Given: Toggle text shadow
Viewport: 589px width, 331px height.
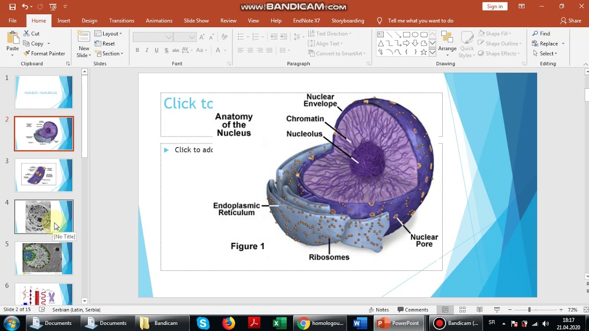Looking at the screenshot, I should click(166, 50).
